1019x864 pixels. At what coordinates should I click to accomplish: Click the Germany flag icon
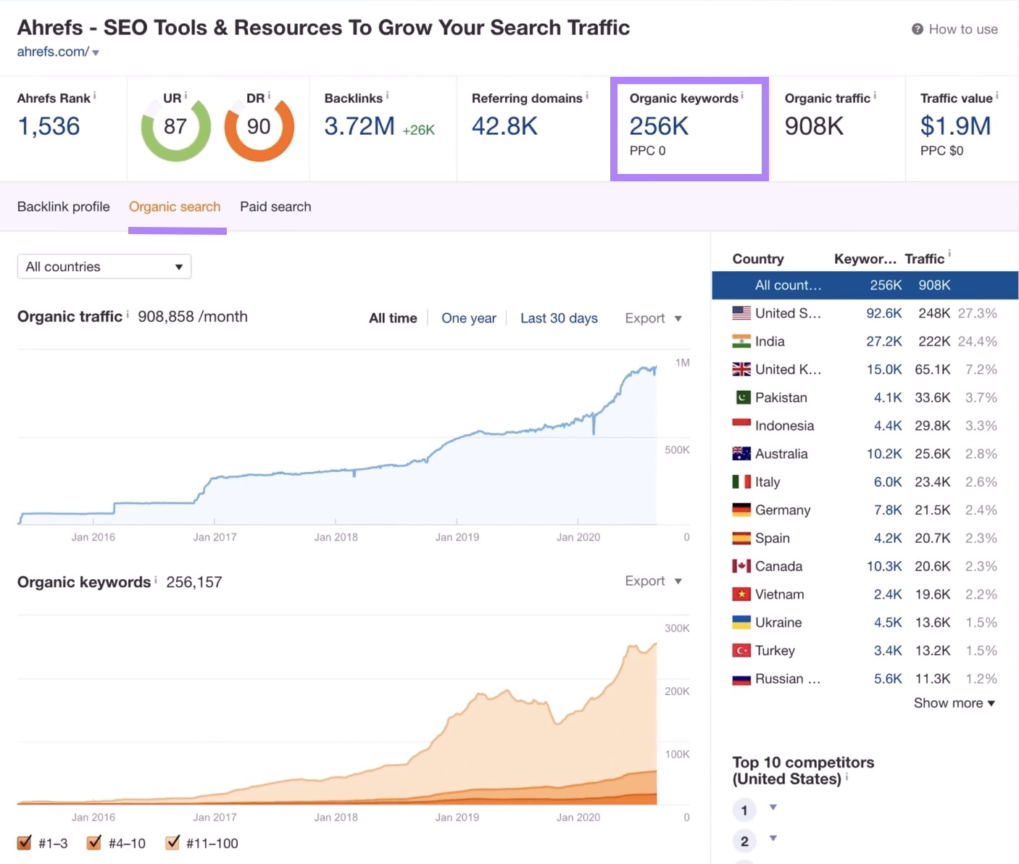[741, 510]
